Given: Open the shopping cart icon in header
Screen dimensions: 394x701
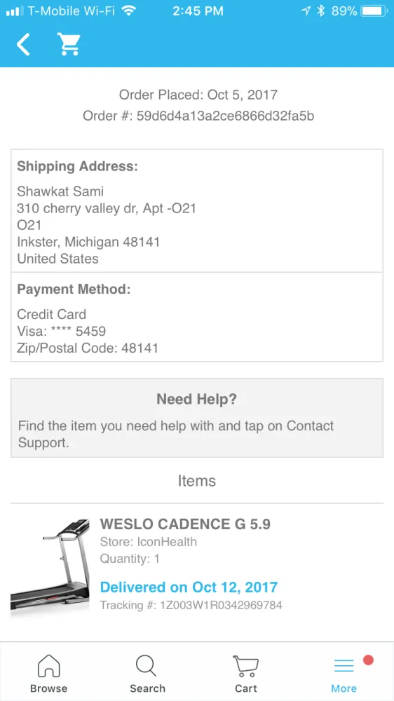Looking at the screenshot, I should pos(69,44).
